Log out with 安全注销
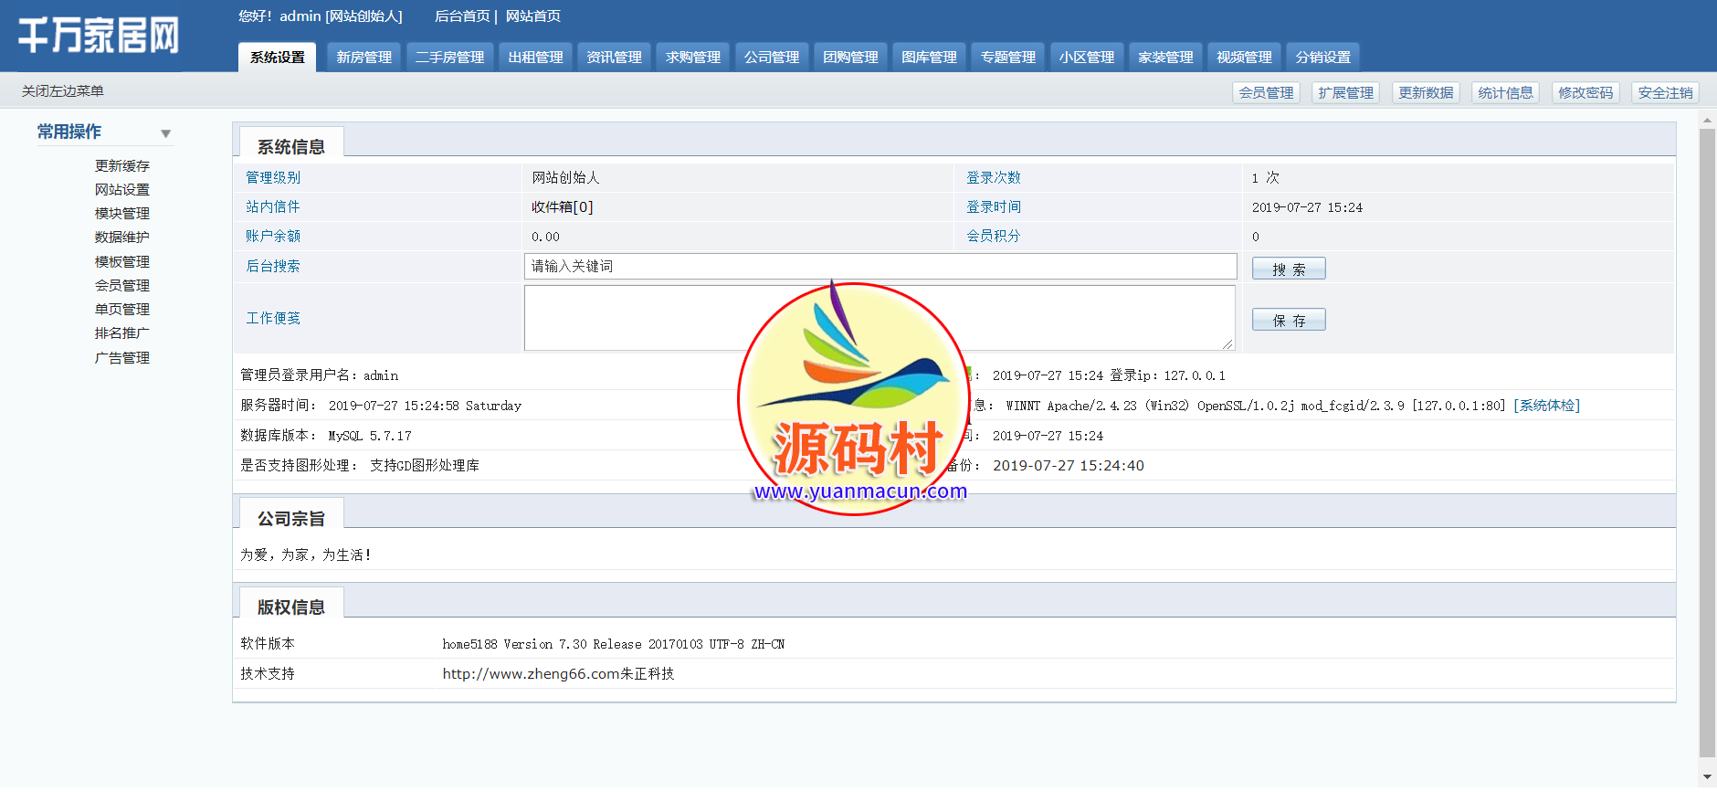Viewport: 1717px width, 792px height. pyautogui.click(x=1665, y=93)
